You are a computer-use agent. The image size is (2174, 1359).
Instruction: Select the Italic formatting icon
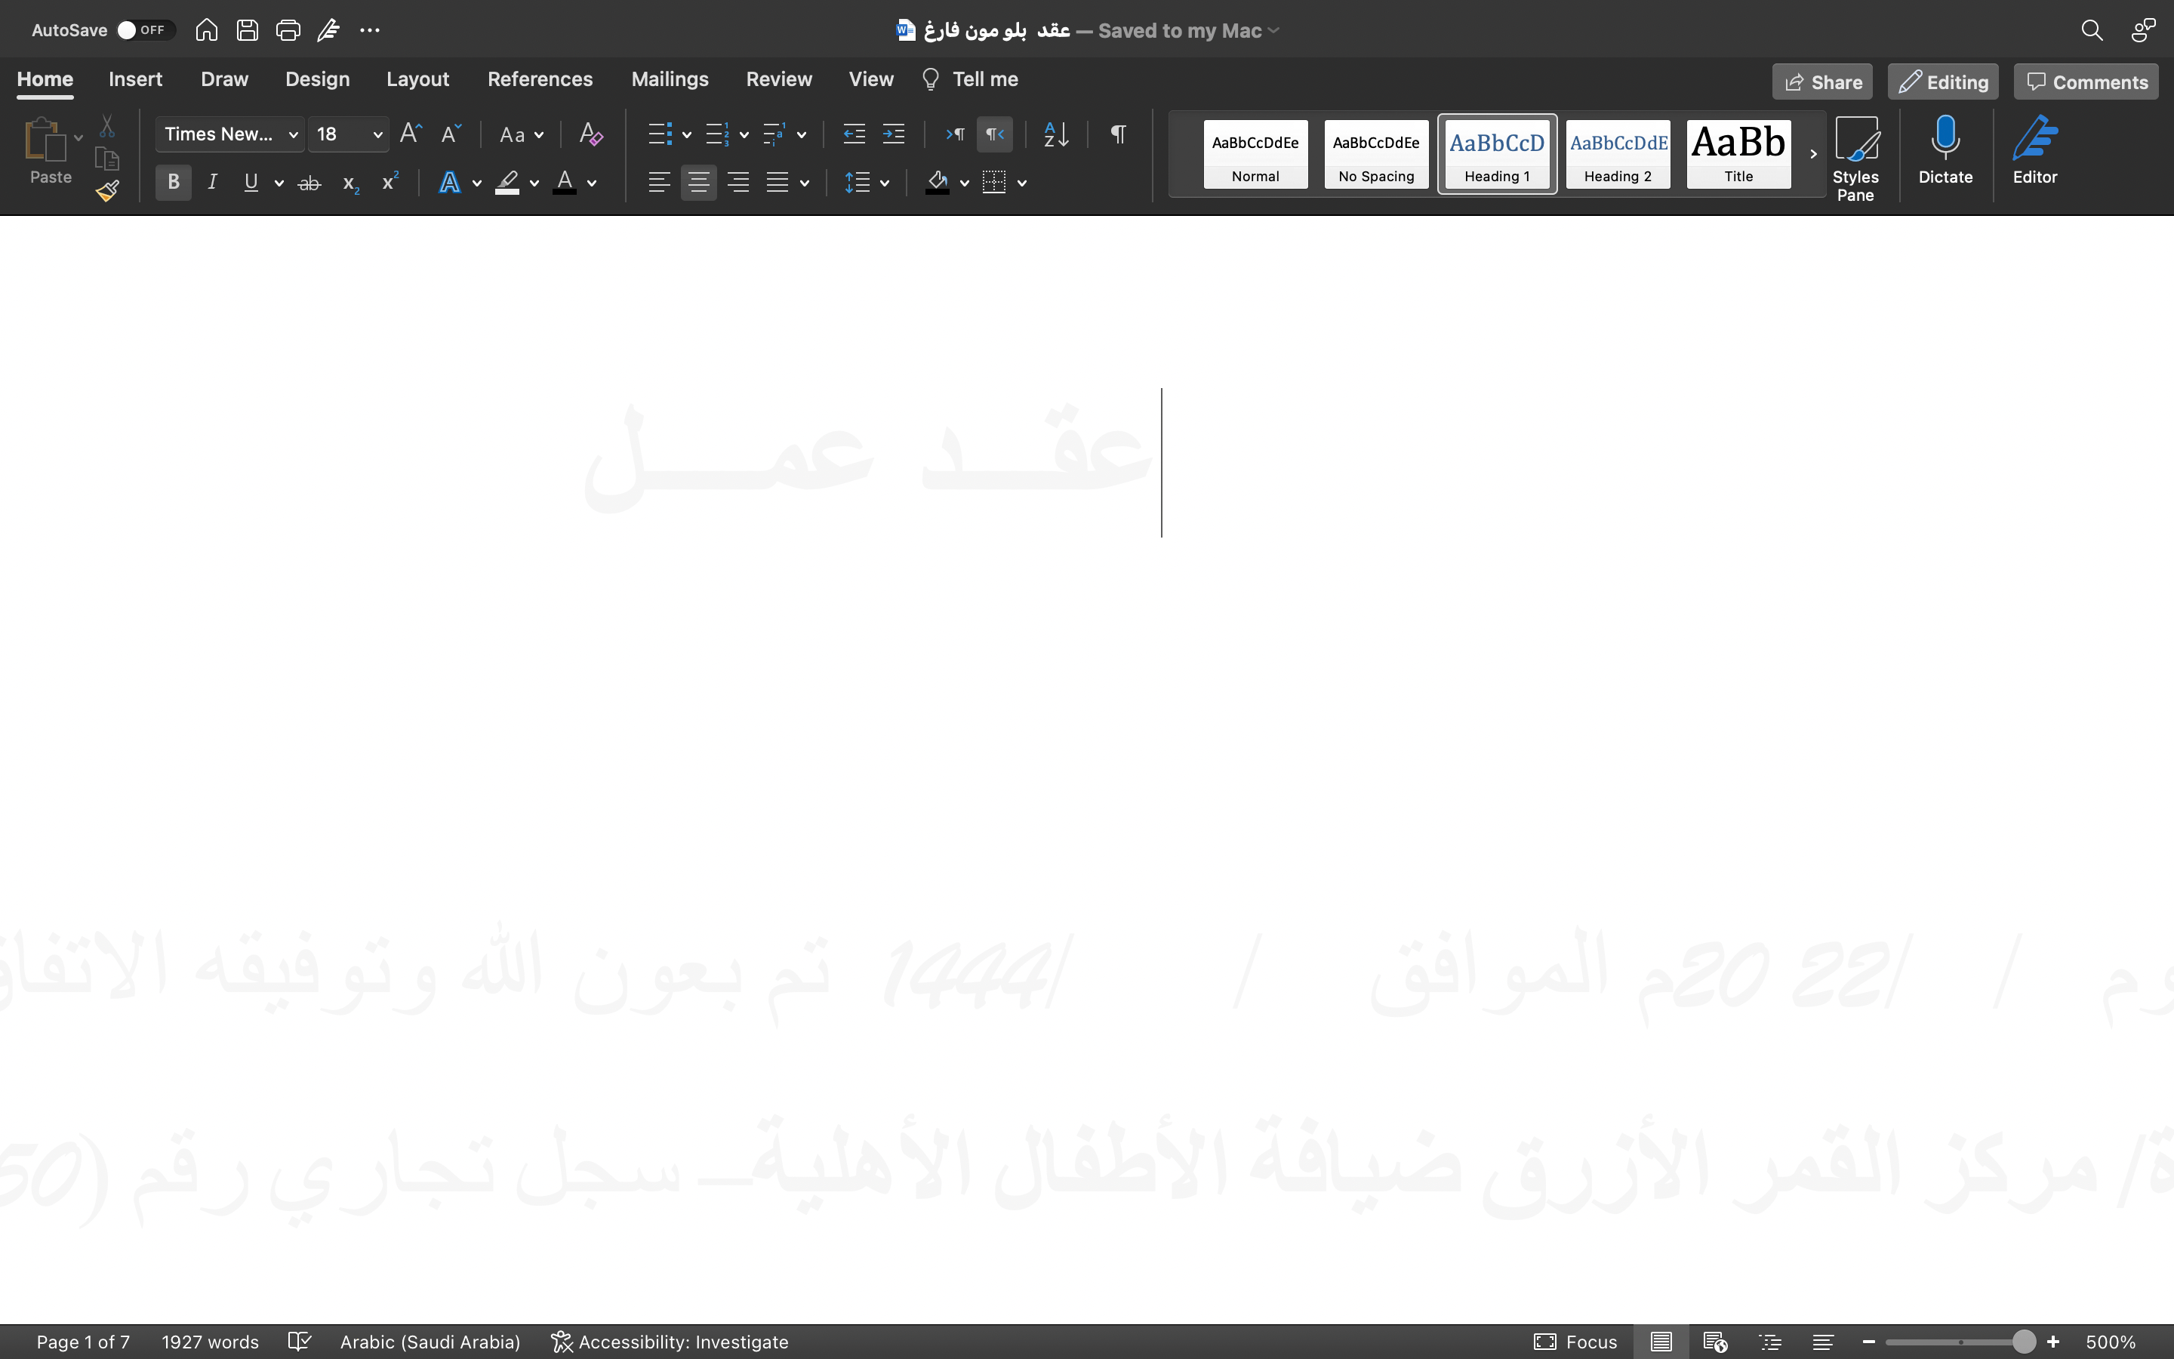pyautogui.click(x=213, y=182)
